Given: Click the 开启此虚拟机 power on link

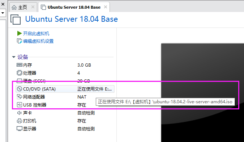Looking at the screenshot, I should pos(36,34).
